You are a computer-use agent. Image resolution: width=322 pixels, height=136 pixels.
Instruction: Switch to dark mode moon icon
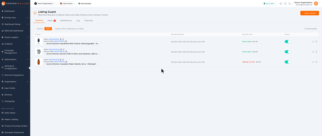coord(290,4)
